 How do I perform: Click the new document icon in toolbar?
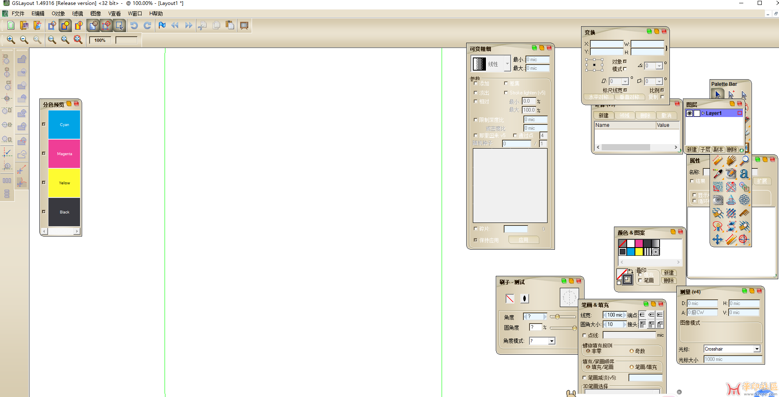click(x=11, y=25)
